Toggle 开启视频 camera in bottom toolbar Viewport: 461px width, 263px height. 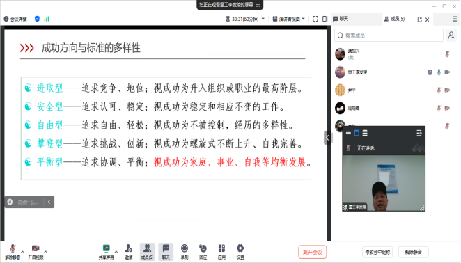point(36,248)
